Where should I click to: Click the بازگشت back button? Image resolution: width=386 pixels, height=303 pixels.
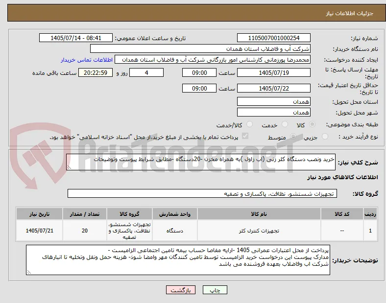point(181,290)
